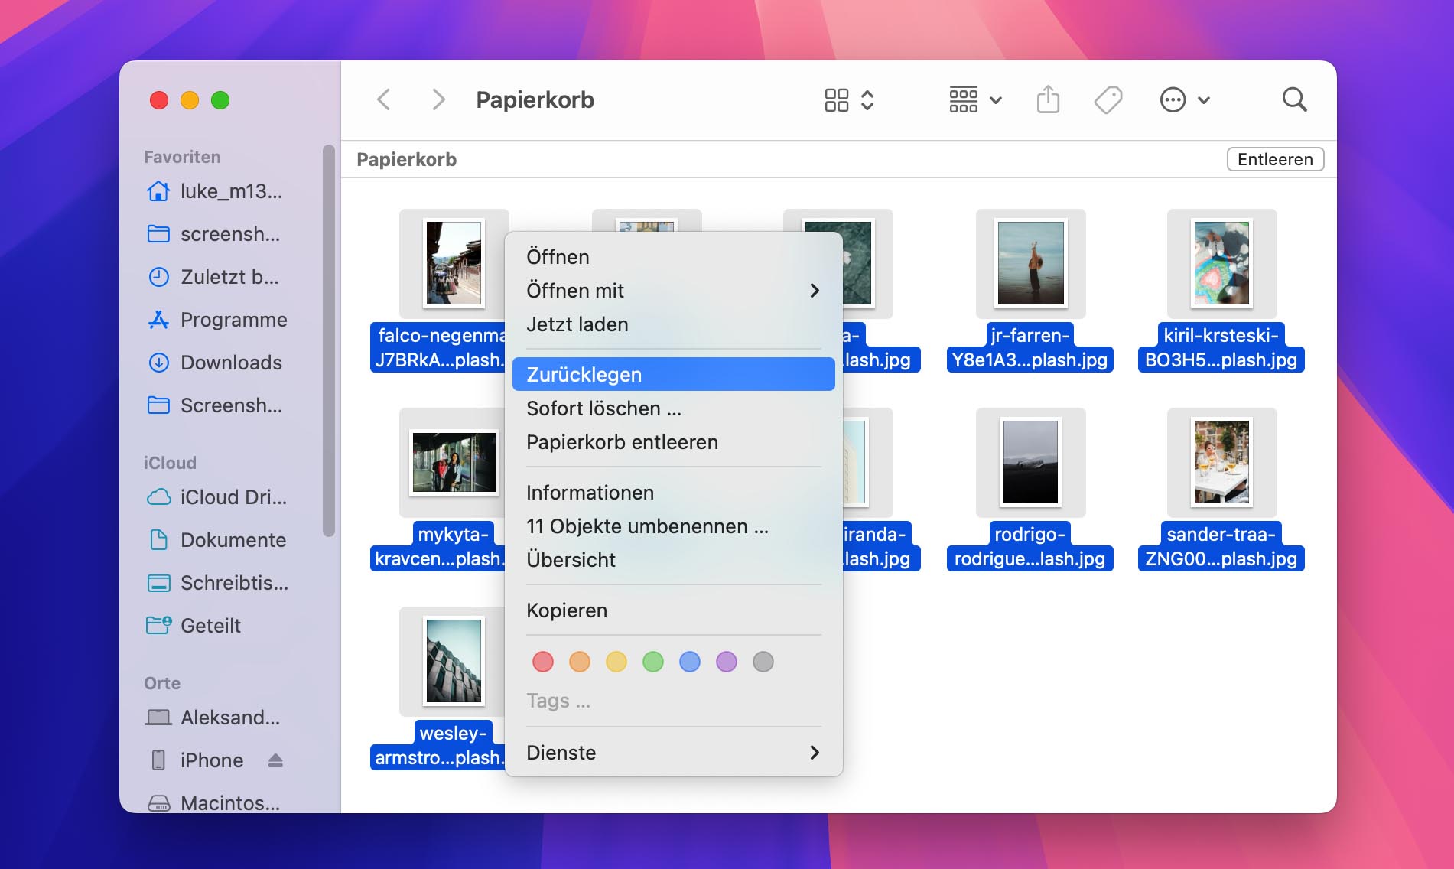Viewport: 1454px width, 869px height.
Task: Click the kiril-krsteski- BO3H5...plash.jpg filename
Action: 1221,347
